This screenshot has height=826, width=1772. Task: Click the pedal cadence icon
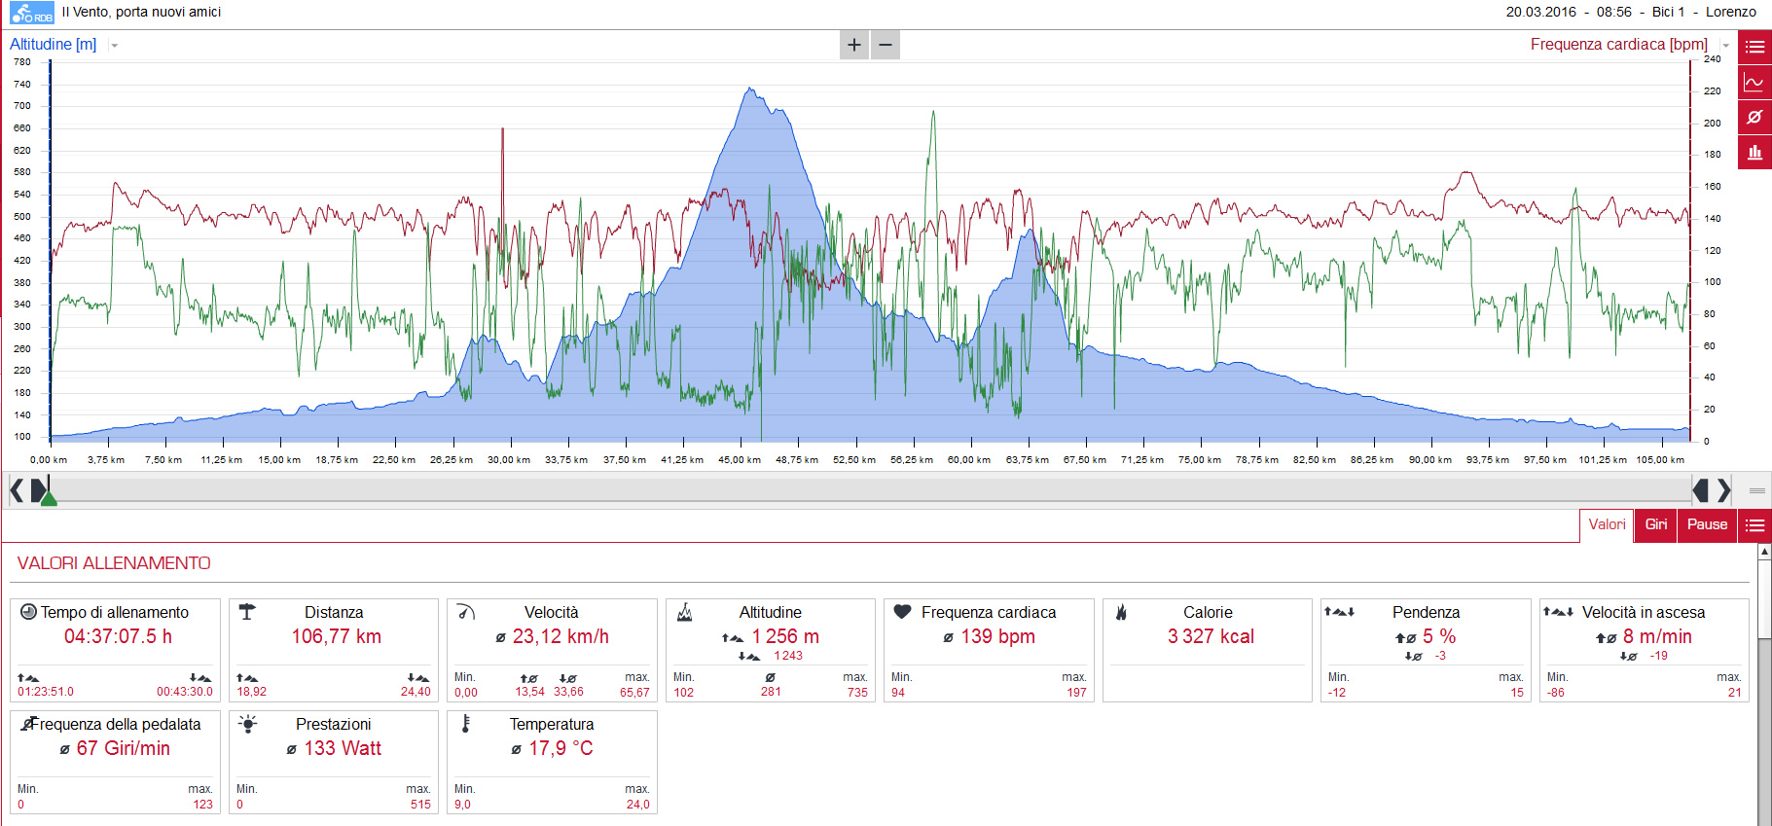[29, 724]
